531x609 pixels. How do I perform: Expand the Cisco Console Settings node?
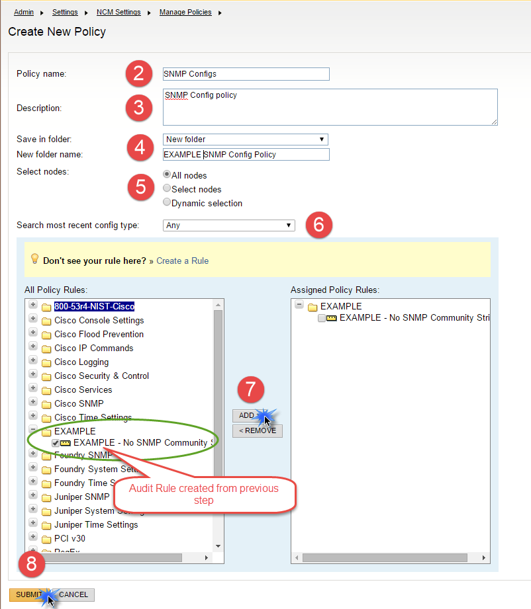pyautogui.click(x=33, y=319)
